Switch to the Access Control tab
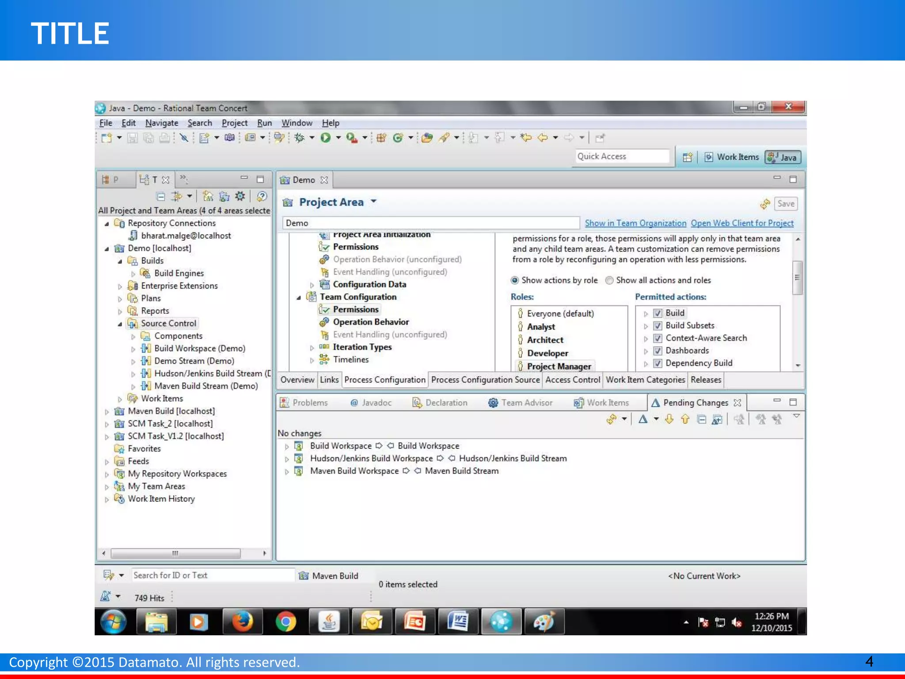This screenshot has height=679, width=905. (572, 380)
